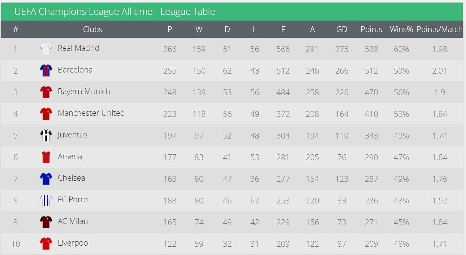Click AC Milan's red-black jersey icon
The height and width of the screenshot is (255, 466).
[x=46, y=222]
